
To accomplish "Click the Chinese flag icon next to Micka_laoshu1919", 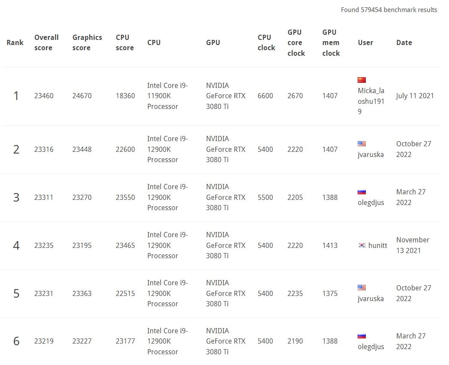I will pyautogui.click(x=362, y=79).
